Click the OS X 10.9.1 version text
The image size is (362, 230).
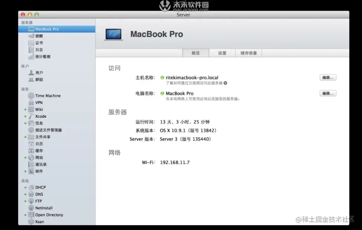(x=188, y=131)
